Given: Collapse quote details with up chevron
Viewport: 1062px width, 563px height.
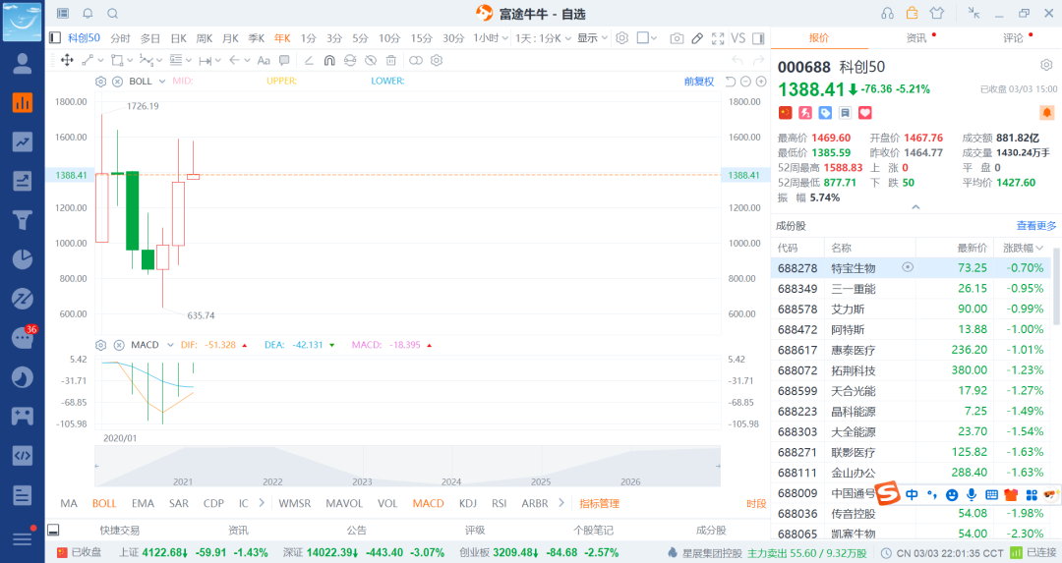Looking at the screenshot, I should pyautogui.click(x=915, y=207).
